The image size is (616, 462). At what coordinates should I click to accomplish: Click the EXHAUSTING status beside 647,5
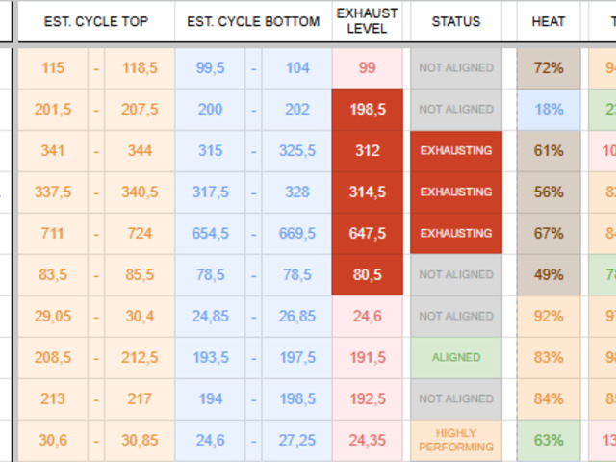(455, 234)
